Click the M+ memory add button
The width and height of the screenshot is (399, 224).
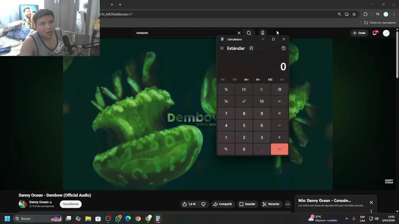click(x=246, y=80)
